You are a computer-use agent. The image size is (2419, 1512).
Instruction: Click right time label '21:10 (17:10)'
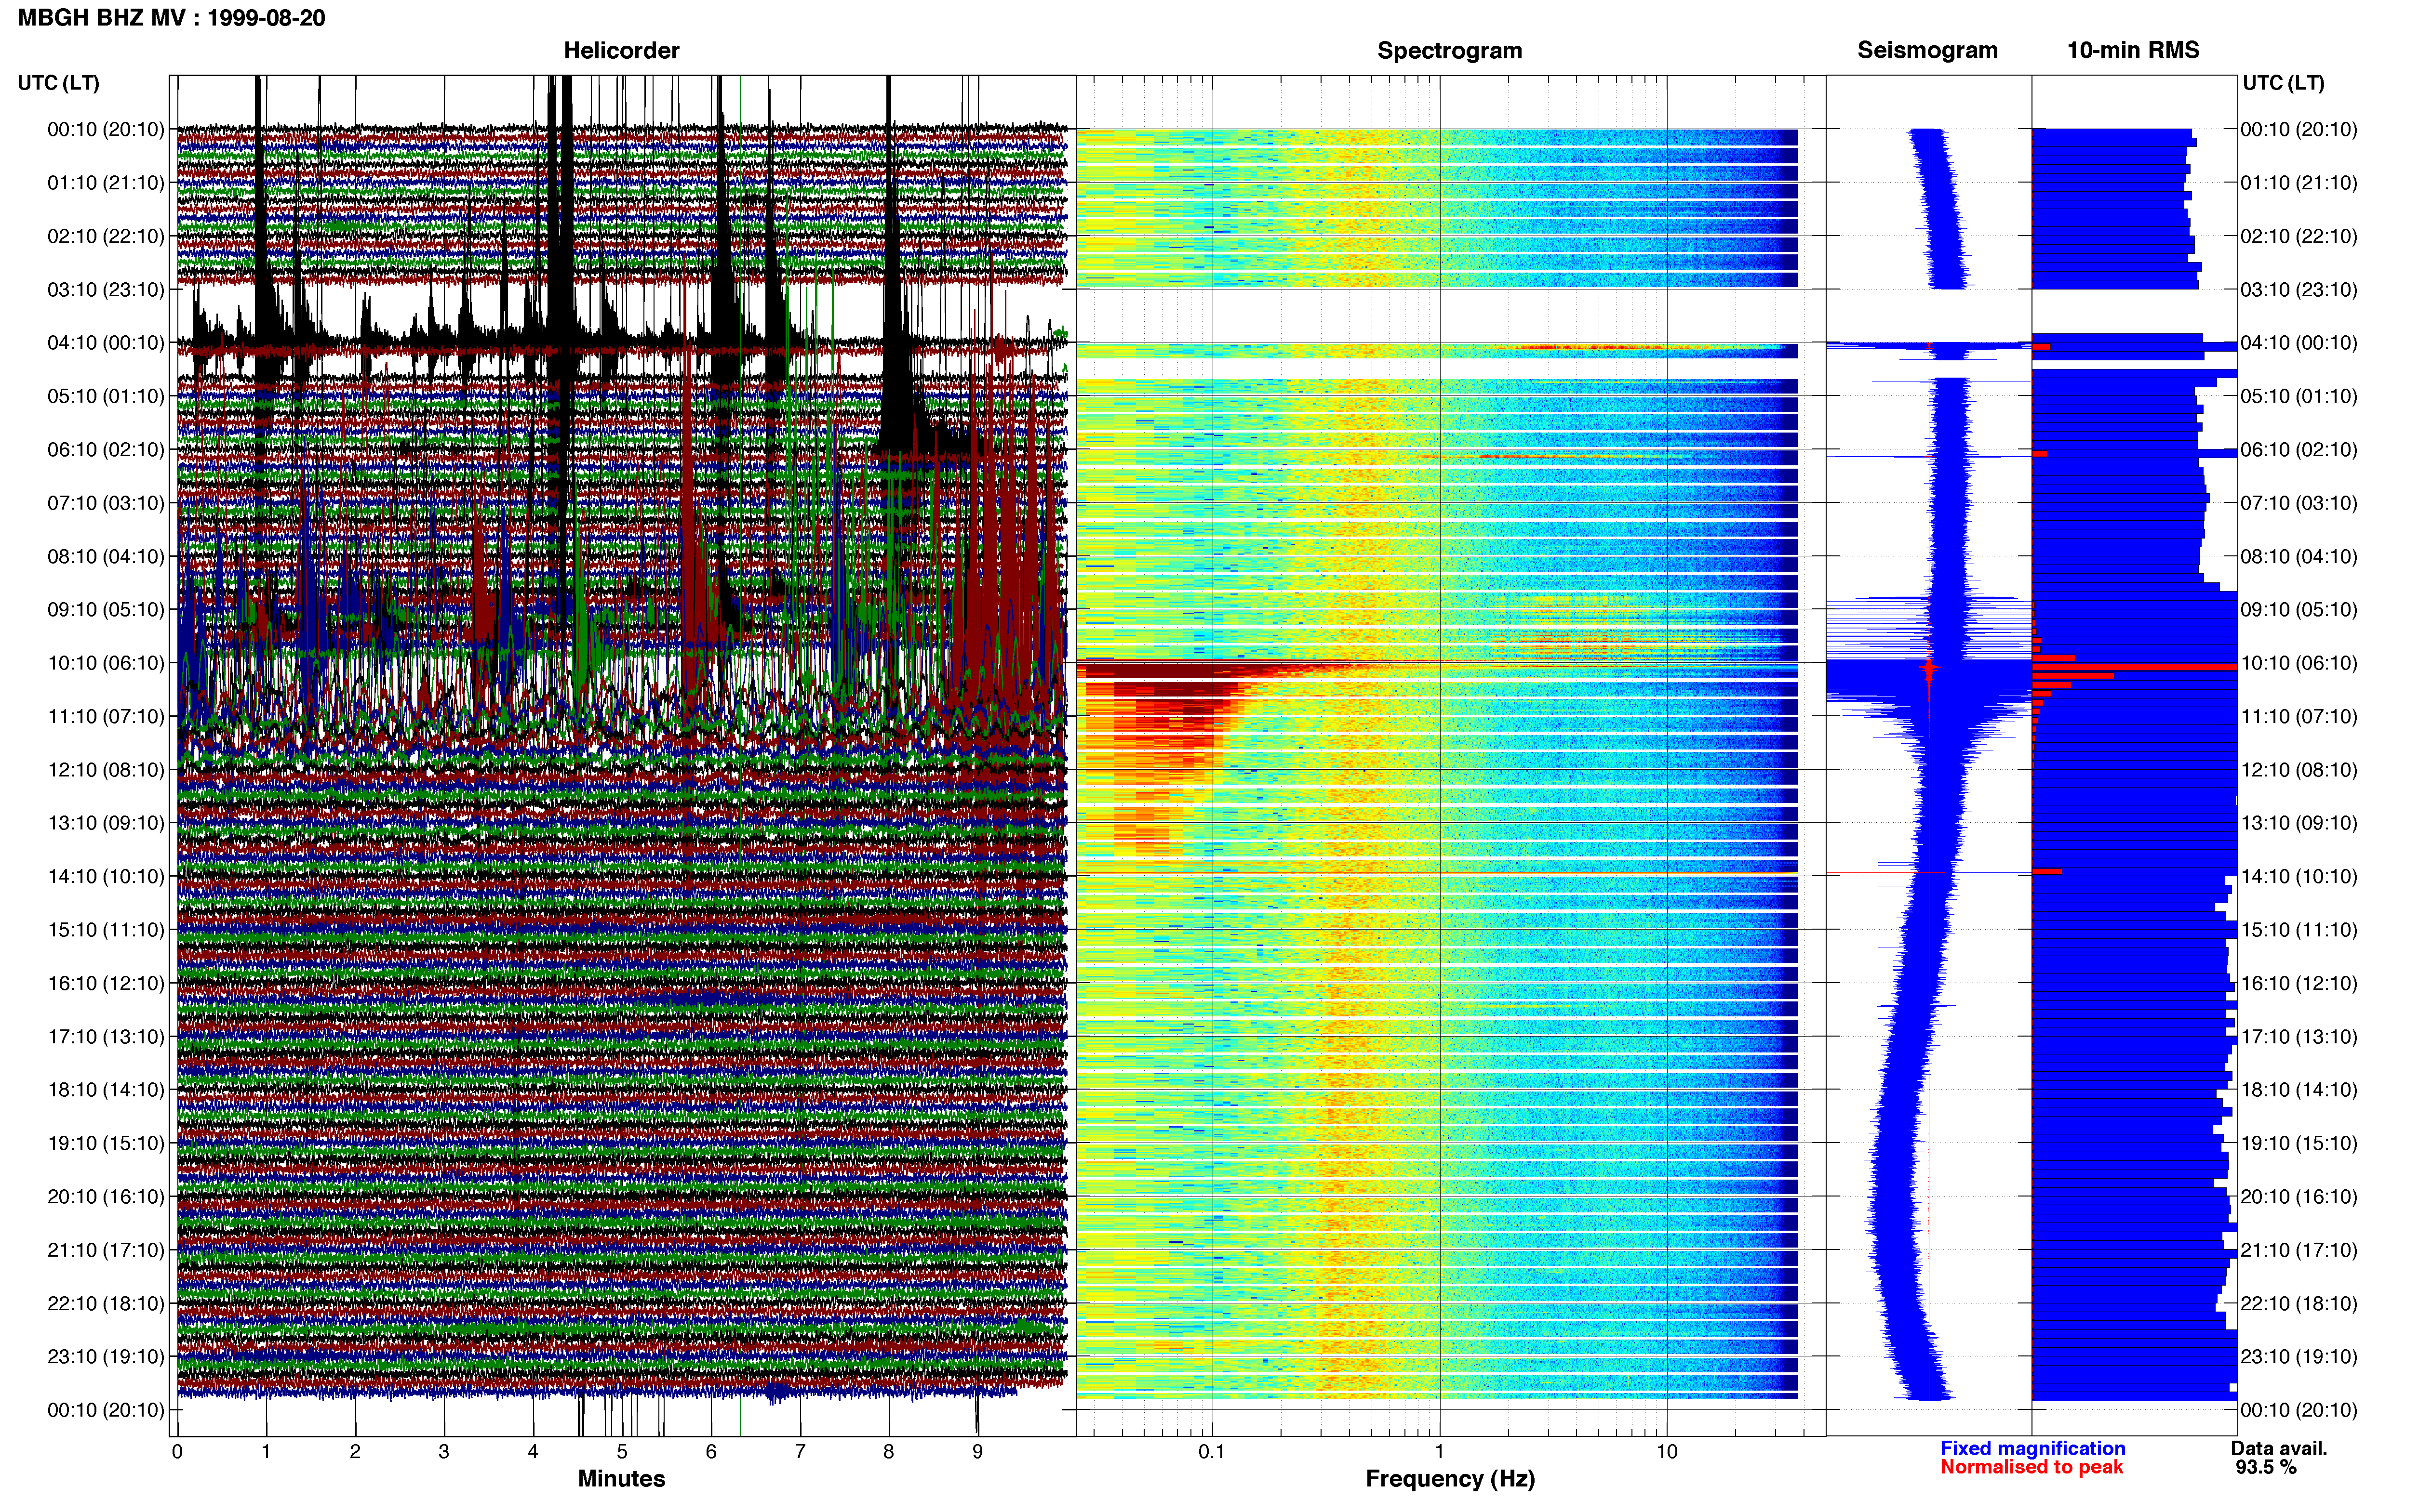(2299, 1250)
